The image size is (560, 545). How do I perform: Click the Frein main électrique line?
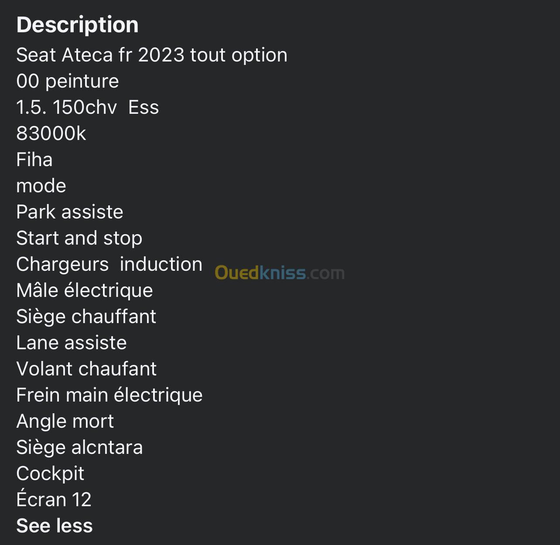(109, 395)
